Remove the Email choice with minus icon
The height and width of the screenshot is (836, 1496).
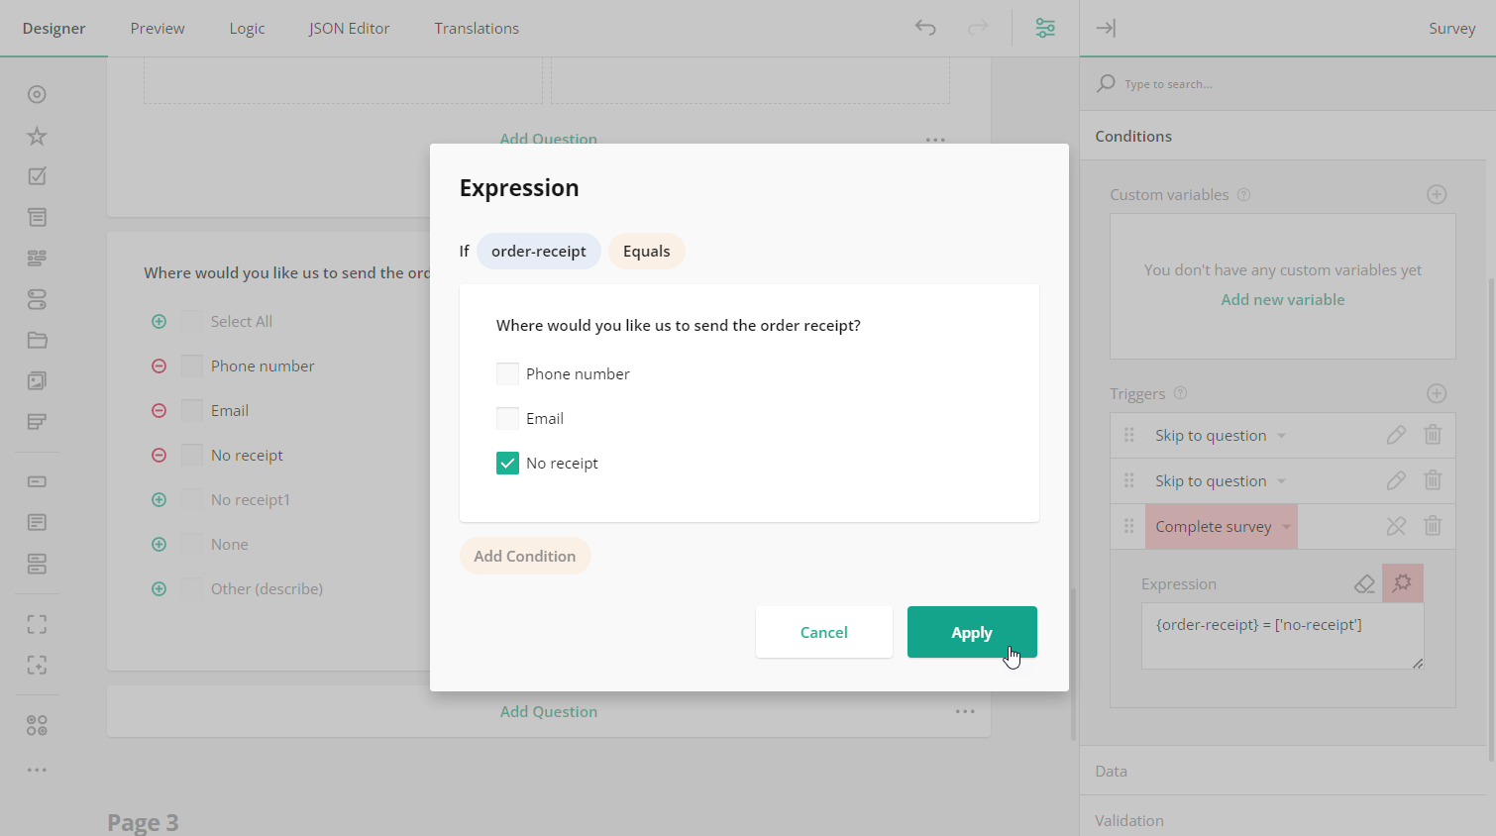[x=159, y=410]
